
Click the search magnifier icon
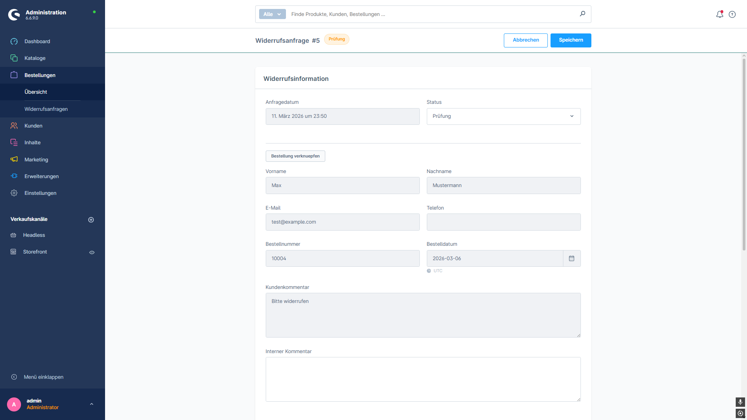[x=582, y=14]
